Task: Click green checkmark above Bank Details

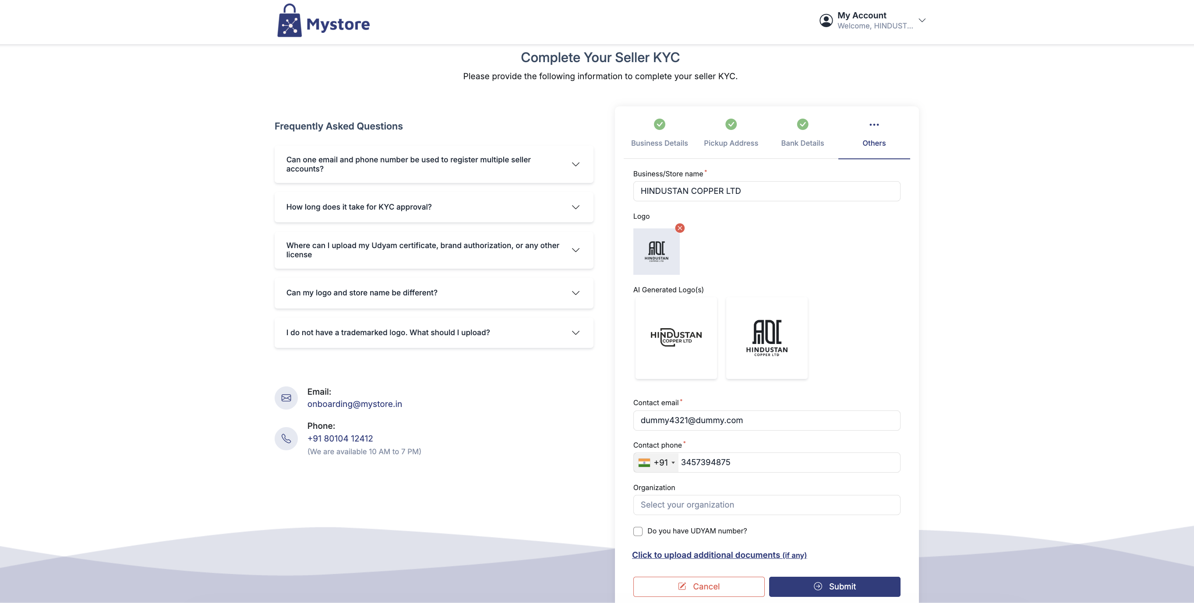Action: (x=802, y=124)
